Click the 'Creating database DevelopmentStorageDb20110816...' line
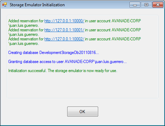165x126 pixels. tap(54, 53)
